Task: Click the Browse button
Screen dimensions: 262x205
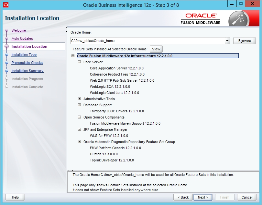Action: click(245, 41)
